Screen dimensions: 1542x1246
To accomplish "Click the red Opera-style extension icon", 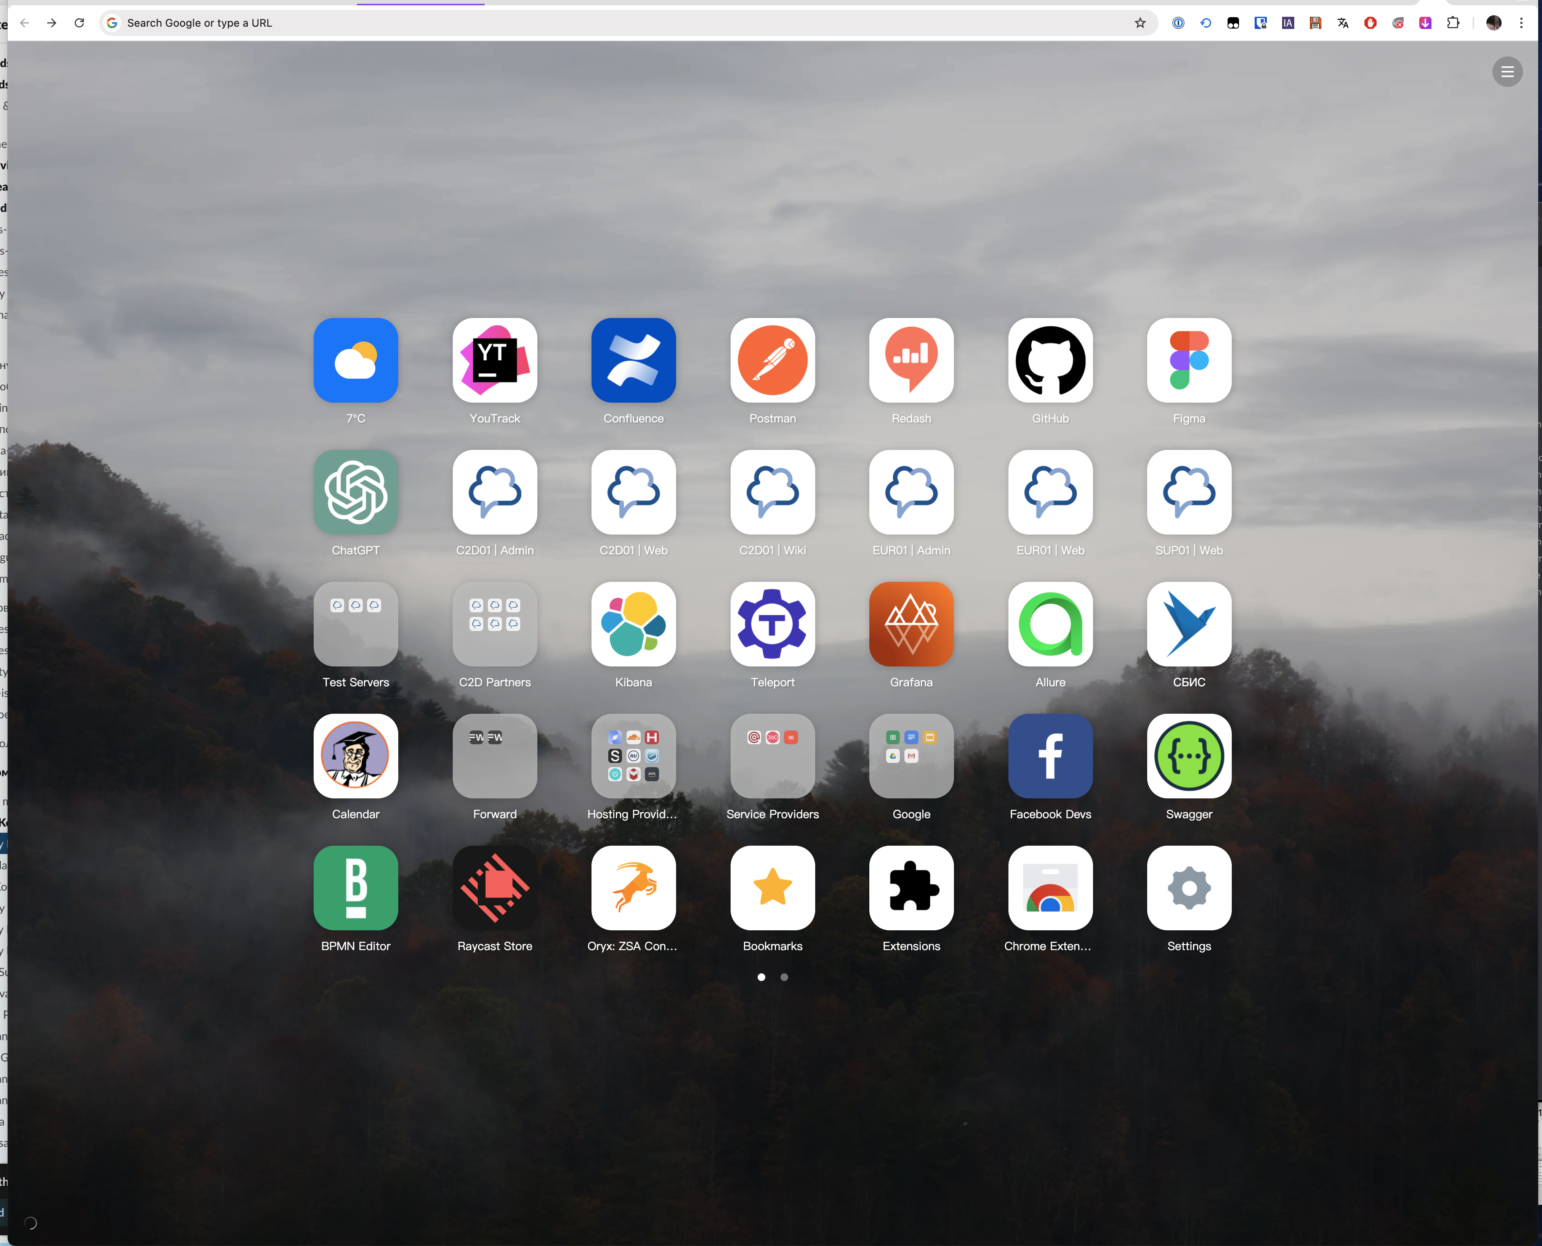I will [1370, 23].
